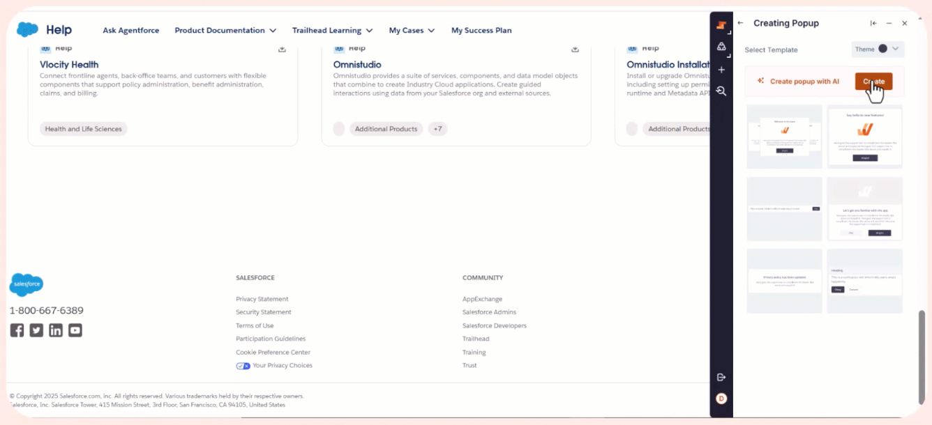This screenshot has height=425, width=932.
Task: Click the Help icon on Omnistudio card
Action: [x=339, y=48]
